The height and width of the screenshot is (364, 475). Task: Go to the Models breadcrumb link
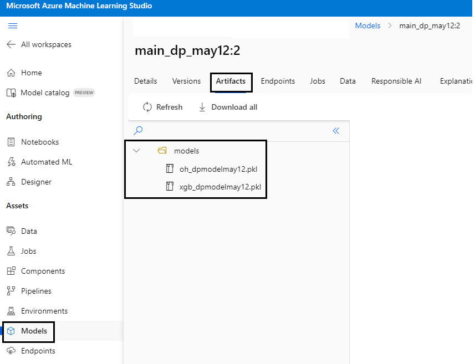[x=367, y=25]
